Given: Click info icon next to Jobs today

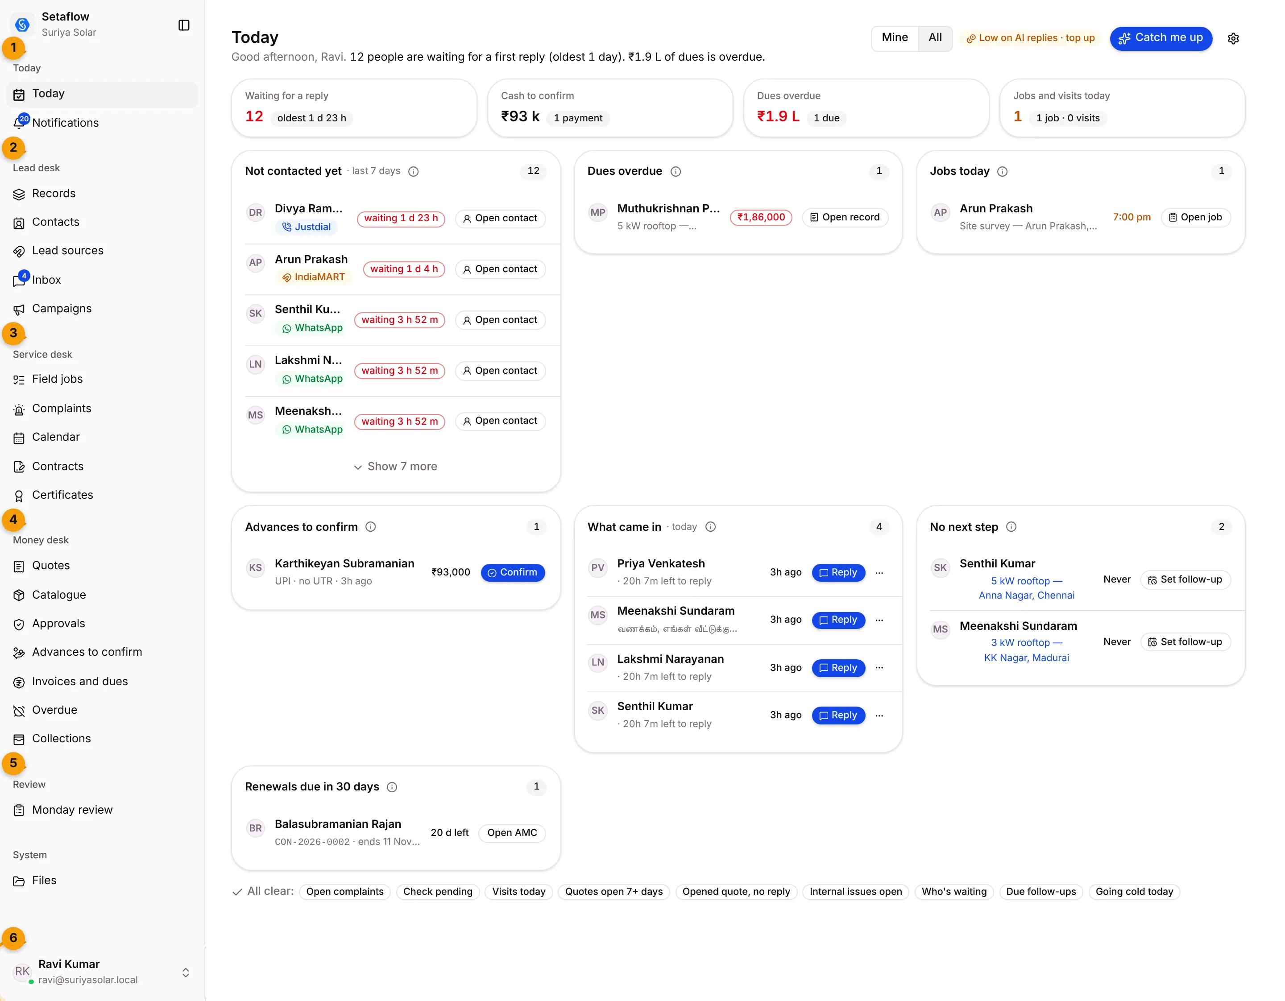Looking at the screenshot, I should click(x=1003, y=172).
